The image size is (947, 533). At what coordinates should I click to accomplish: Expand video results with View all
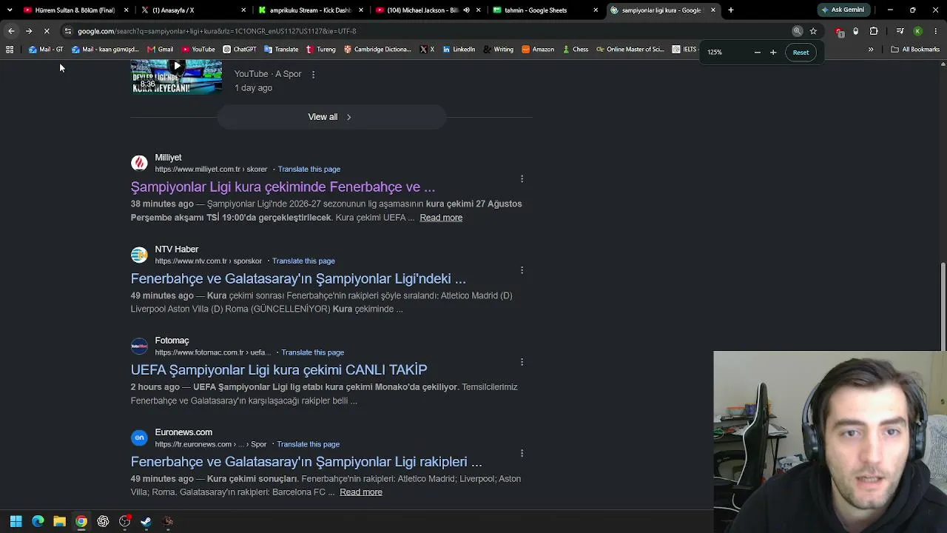click(331, 117)
